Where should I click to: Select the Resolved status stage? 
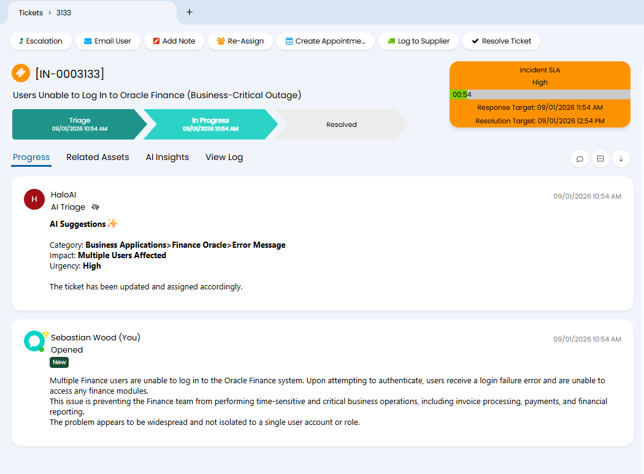point(341,124)
